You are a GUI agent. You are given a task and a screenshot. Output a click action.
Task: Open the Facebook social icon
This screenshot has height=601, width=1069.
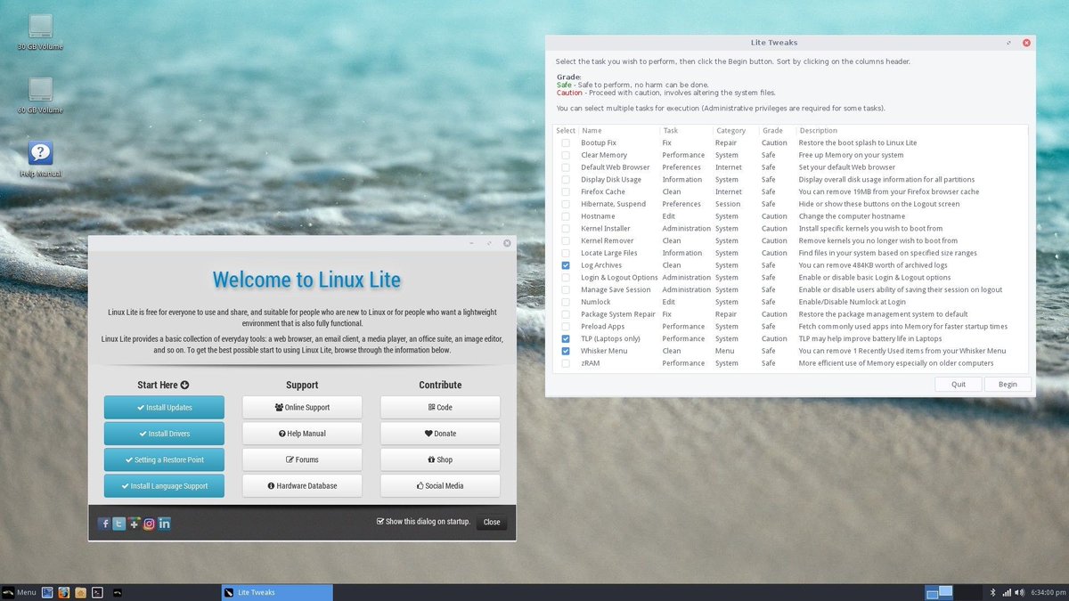104,524
